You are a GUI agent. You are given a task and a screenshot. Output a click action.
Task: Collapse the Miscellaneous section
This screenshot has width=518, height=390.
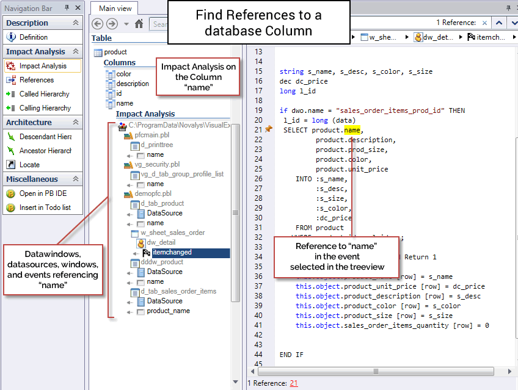pos(76,179)
